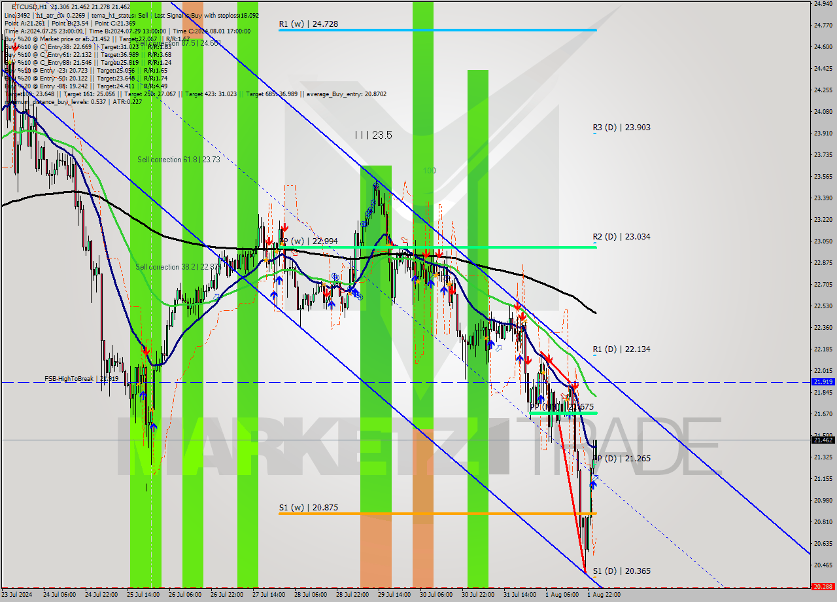Select the I I I 23.5 annotation

[x=373, y=135]
